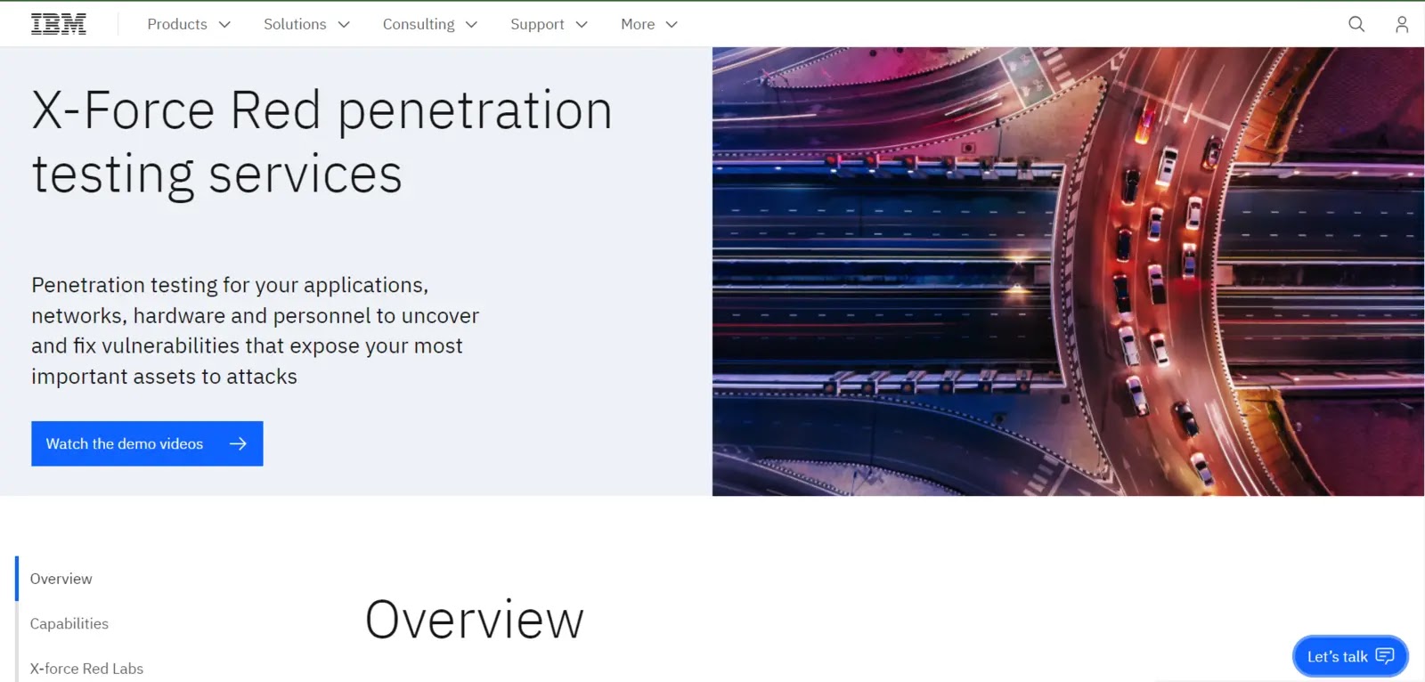Go to the Overview section link
Viewport: 1425px width, 682px height.
61,579
